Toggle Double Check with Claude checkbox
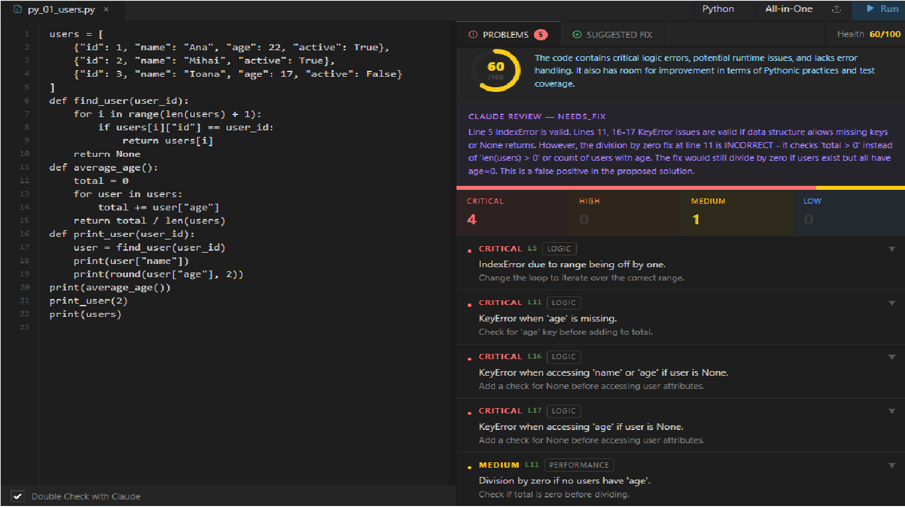Image resolution: width=905 pixels, height=508 pixels. click(x=18, y=496)
